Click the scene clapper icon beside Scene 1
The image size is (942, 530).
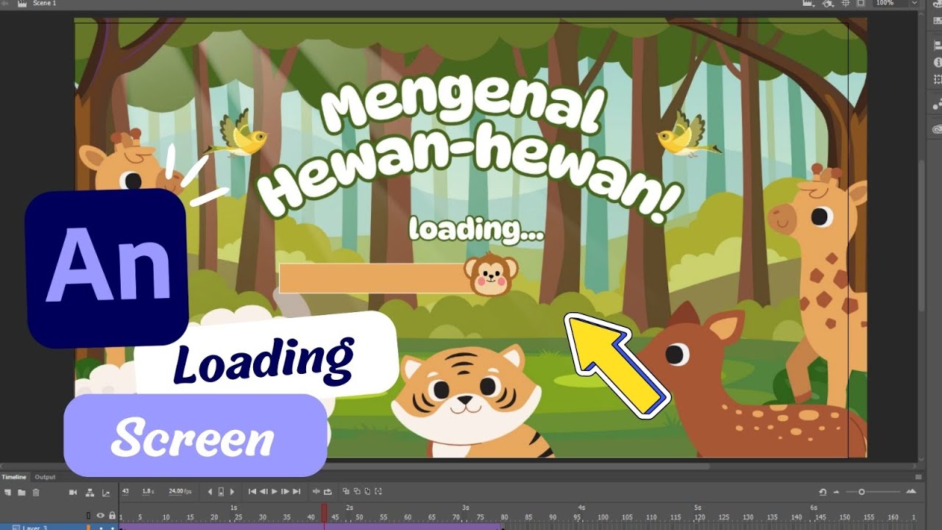coord(22,4)
